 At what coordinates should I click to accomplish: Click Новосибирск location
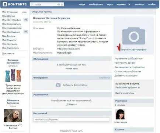coord(64,53)
